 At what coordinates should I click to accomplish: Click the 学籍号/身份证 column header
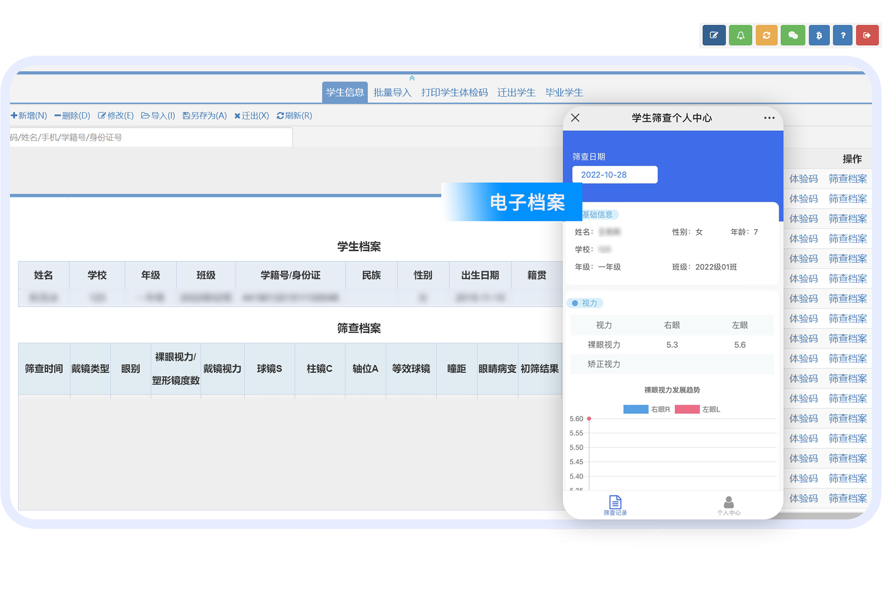(x=290, y=275)
